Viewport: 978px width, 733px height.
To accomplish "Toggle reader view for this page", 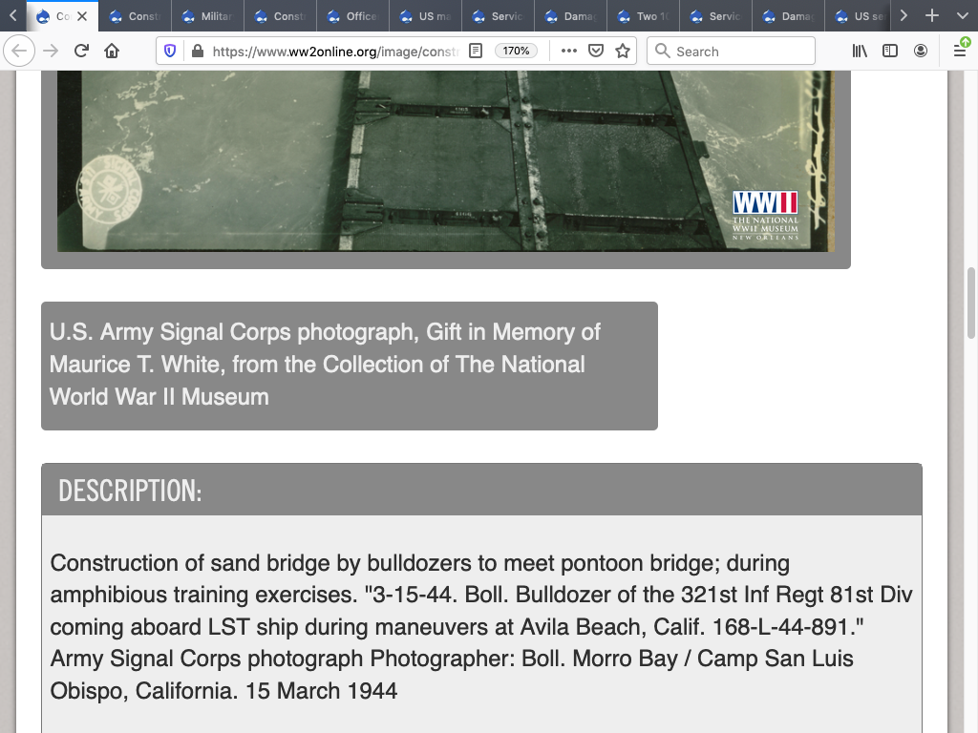I will (476, 52).
